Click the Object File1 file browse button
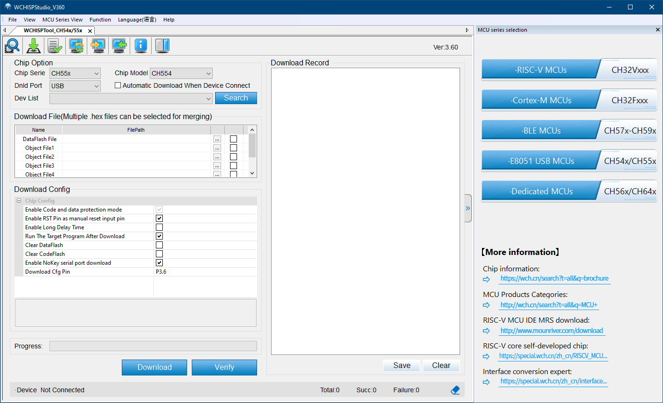 coord(216,148)
